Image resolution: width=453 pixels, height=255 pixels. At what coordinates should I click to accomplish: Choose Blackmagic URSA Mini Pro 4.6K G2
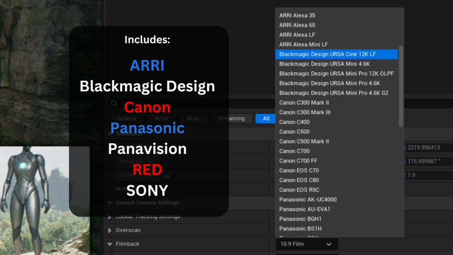click(337, 93)
